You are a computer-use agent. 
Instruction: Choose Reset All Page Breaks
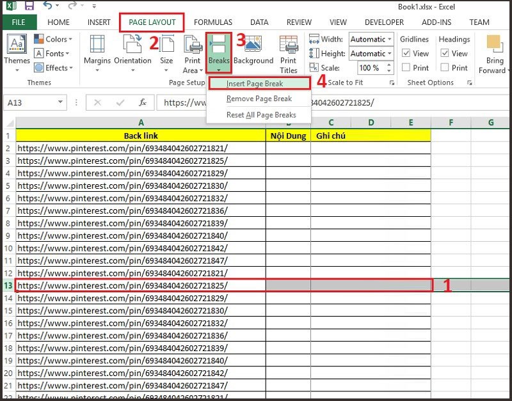click(x=261, y=115)
